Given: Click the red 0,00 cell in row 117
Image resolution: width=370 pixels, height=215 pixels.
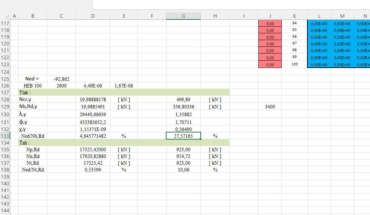Looking at the screenshot, I should click(270, 23).
